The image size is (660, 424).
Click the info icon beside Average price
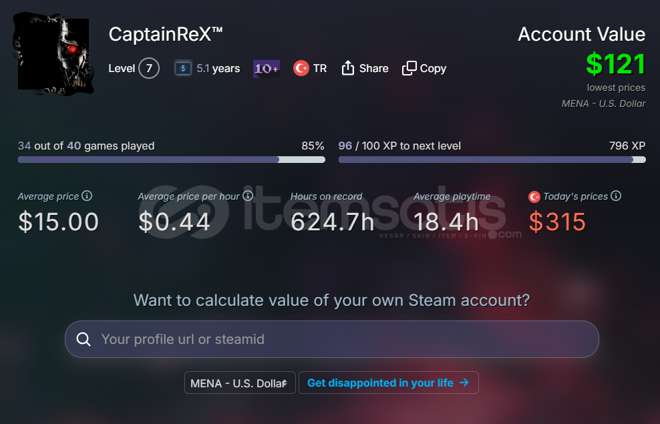tap(87, 196)
